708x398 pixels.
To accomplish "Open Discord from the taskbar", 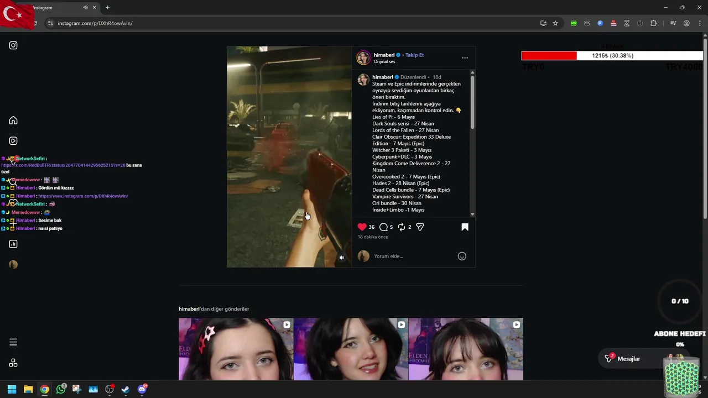I will tap(142, 389).
